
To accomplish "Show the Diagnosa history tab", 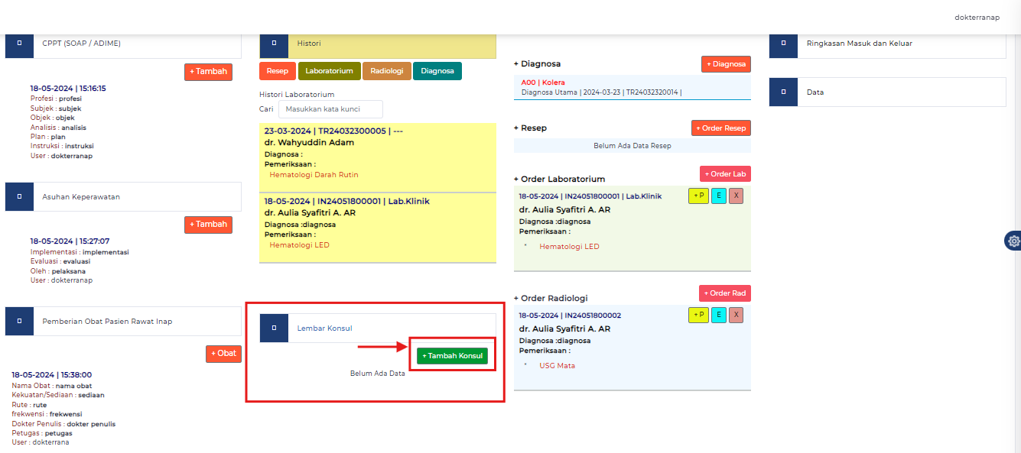I will (437, 71).
